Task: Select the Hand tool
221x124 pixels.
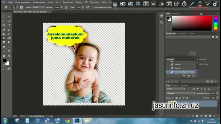Action: coord(4,56)
